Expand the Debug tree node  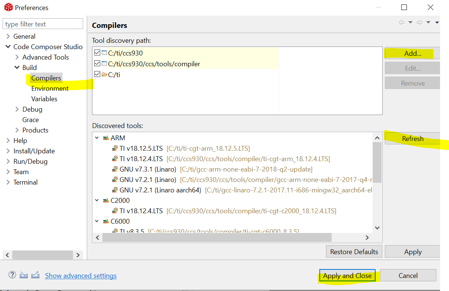tap(17, 109)
